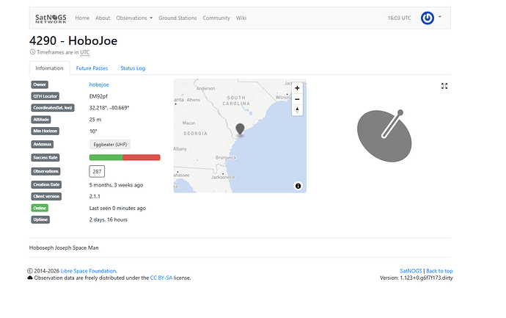Open map attribution info icon
This screenshot has width=506, height=318.
click(298, 186)
